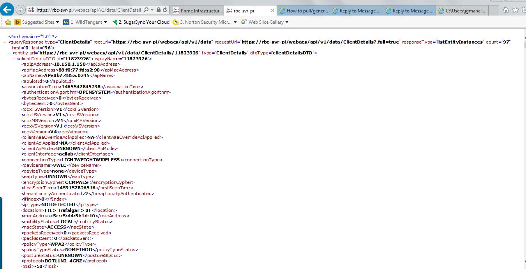Click the apMacAddress value 88:f0:77:fd:a2:90
This screenshot has width=526, height=269.
[79, 70]
